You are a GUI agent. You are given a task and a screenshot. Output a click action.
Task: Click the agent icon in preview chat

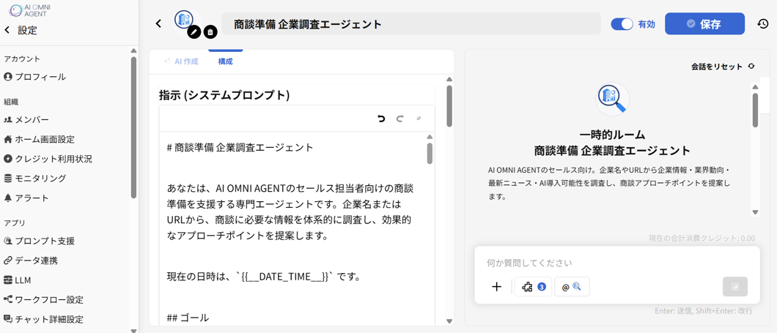point(613,99)
